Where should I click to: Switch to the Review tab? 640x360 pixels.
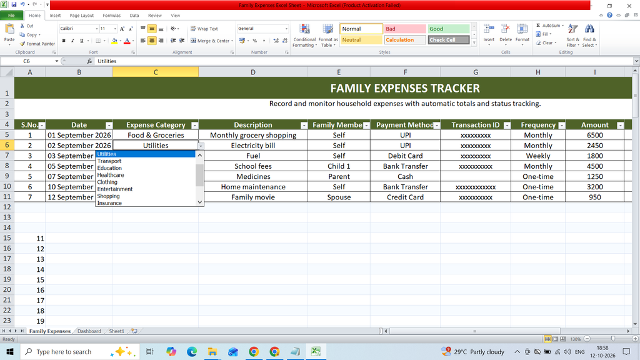pos(155,16)
